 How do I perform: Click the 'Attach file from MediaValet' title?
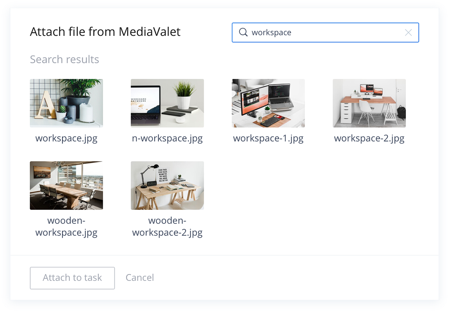click(105, 32)
